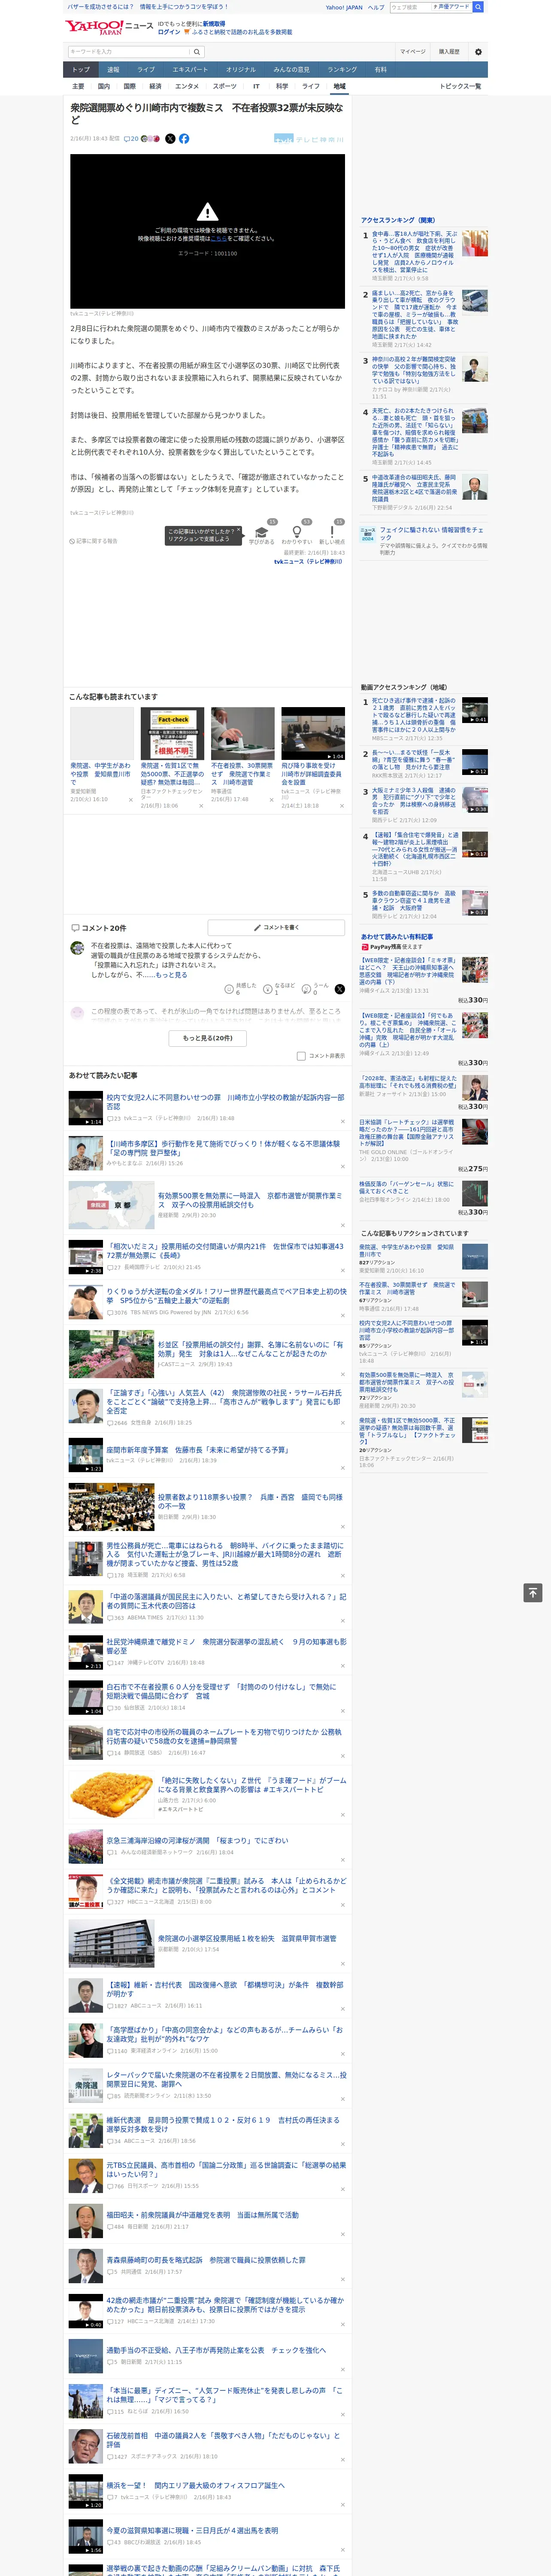Image resolution: width=551 pixels, height=2576 pixels.
Task: Click the keyword search magnifier button
Action: [x=198, y=51]
